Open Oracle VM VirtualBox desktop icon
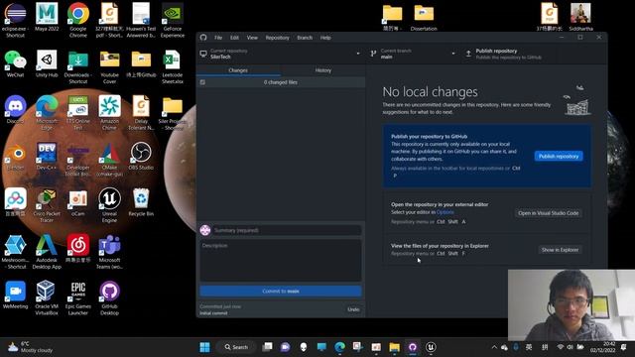The image size is (635, 357). coord(47,297)
